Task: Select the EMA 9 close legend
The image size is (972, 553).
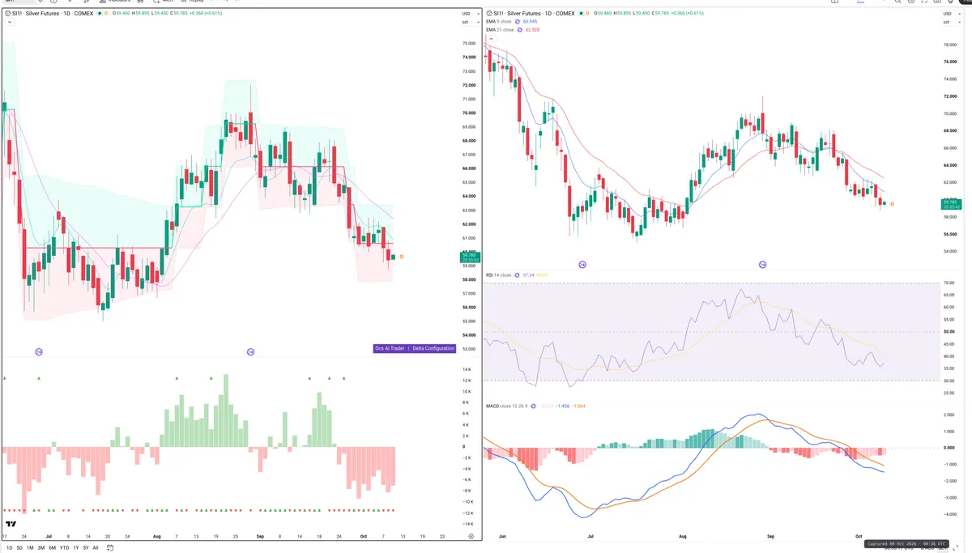Action: [x=499, y=21]
